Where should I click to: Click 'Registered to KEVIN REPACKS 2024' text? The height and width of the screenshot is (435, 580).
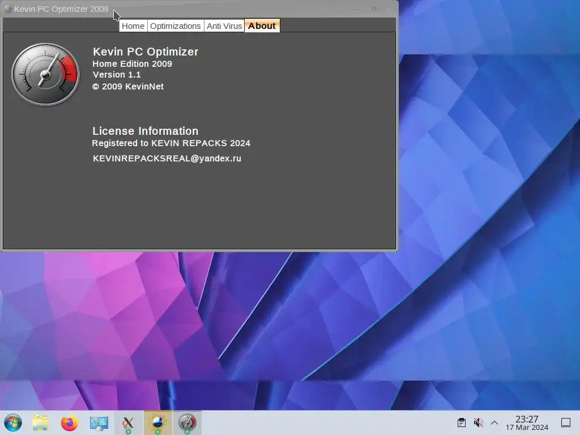pos(171,143)
